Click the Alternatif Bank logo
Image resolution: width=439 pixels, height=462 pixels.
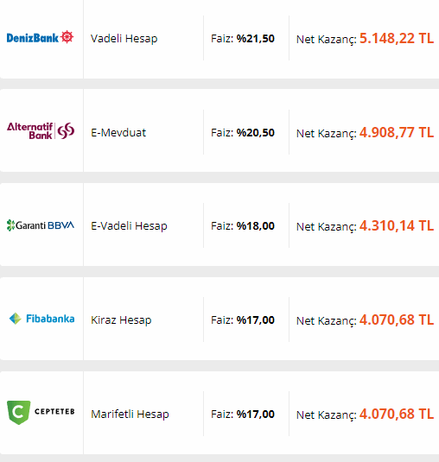41,130
